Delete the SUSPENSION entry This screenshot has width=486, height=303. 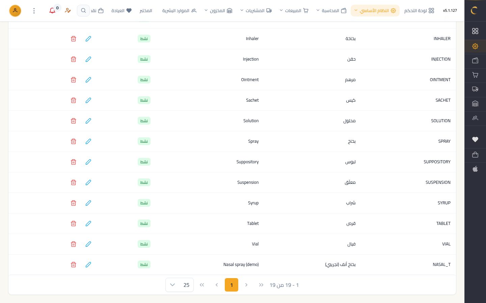coord(74,182)
